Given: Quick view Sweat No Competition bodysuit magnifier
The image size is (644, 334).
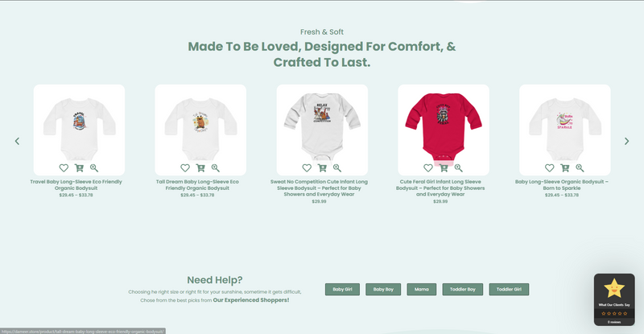Looking at the screenshot, I should tap(337, 167).
